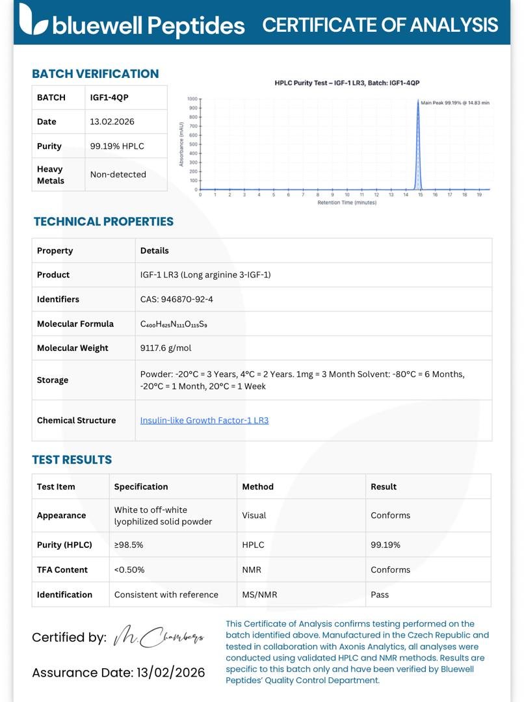
Task: Select the batch number IGF1-4QP cell
Action: 126,97
